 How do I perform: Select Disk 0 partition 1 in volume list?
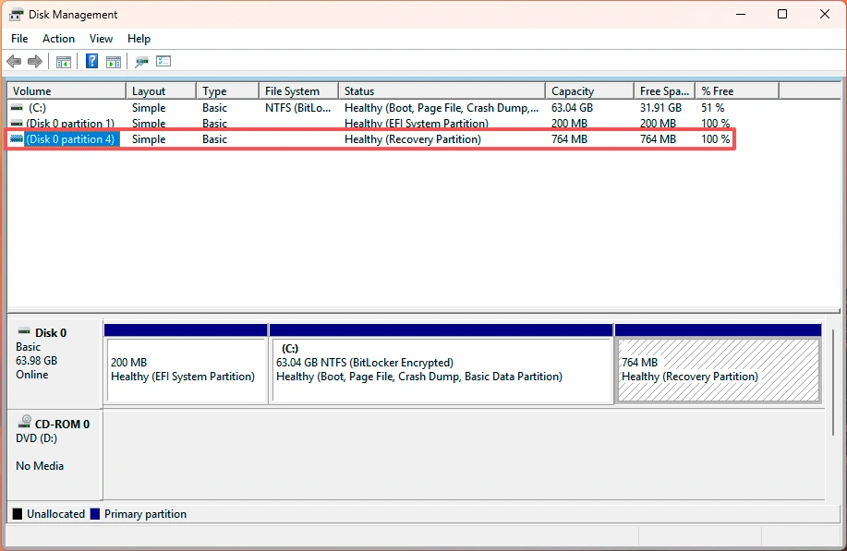coord(69,124)
